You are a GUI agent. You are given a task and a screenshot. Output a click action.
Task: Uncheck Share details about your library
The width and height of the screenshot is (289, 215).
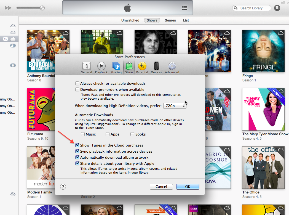pos(77,163)
